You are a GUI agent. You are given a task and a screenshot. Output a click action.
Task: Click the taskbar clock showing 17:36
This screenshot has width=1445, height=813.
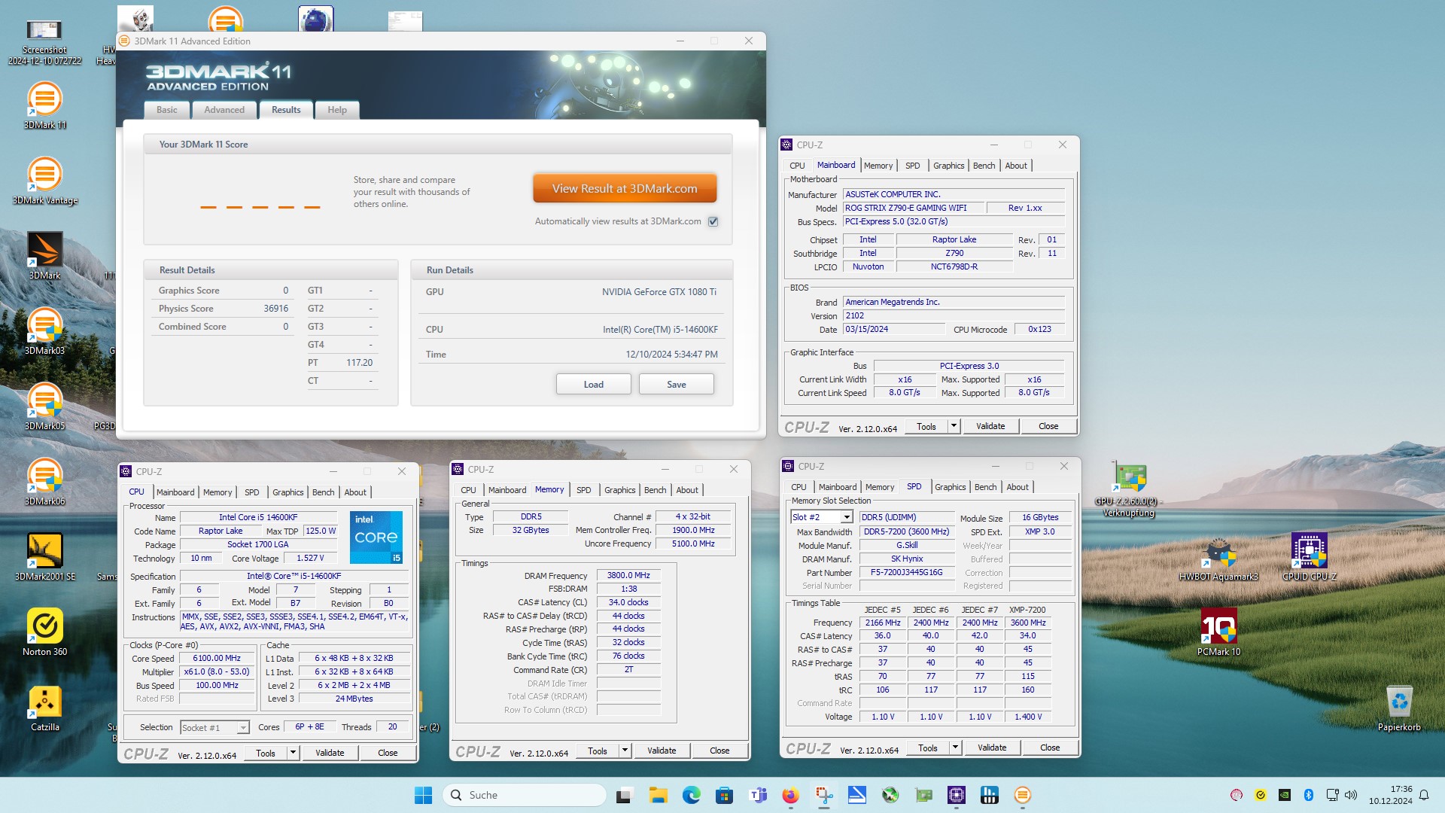[x=1391, y=795]
